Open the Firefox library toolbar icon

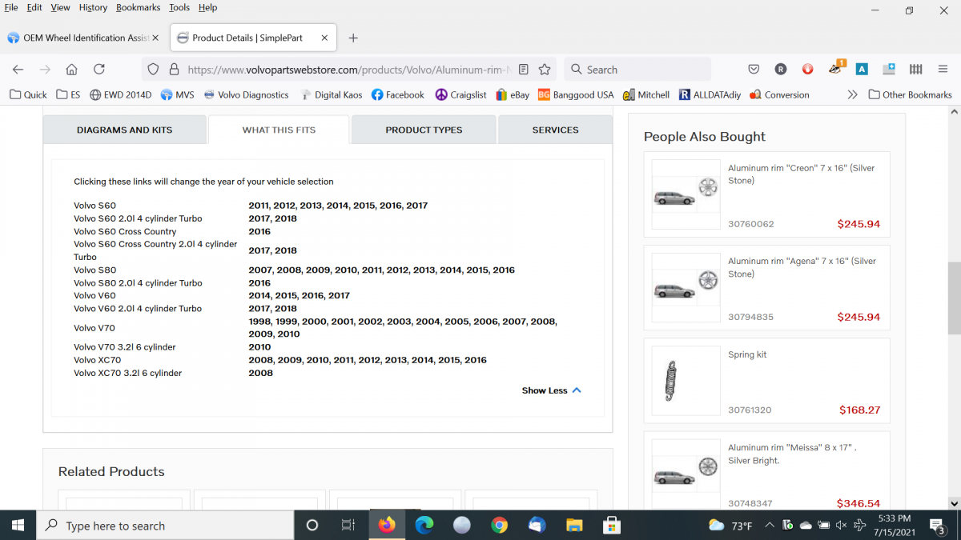(916, 70)
